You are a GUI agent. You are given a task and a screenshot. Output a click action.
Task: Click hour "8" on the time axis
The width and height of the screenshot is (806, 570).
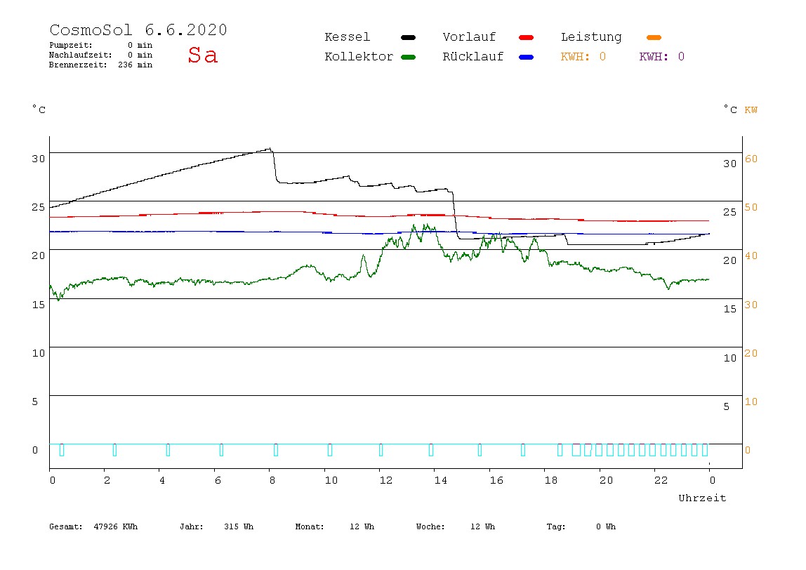tap(272, 480)
